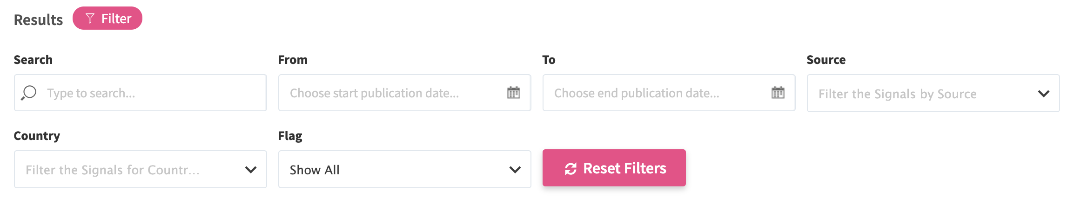Click the magnifying glass search icon

point(29,93)
